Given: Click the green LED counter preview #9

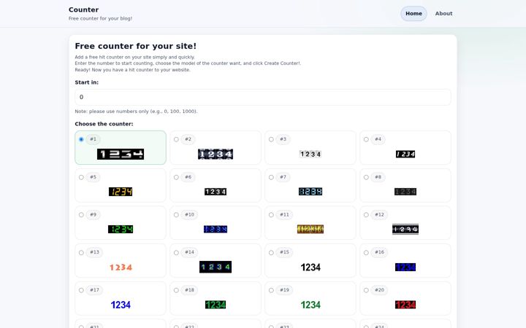Looking at the screenshot, I should (x=121, y=230).
